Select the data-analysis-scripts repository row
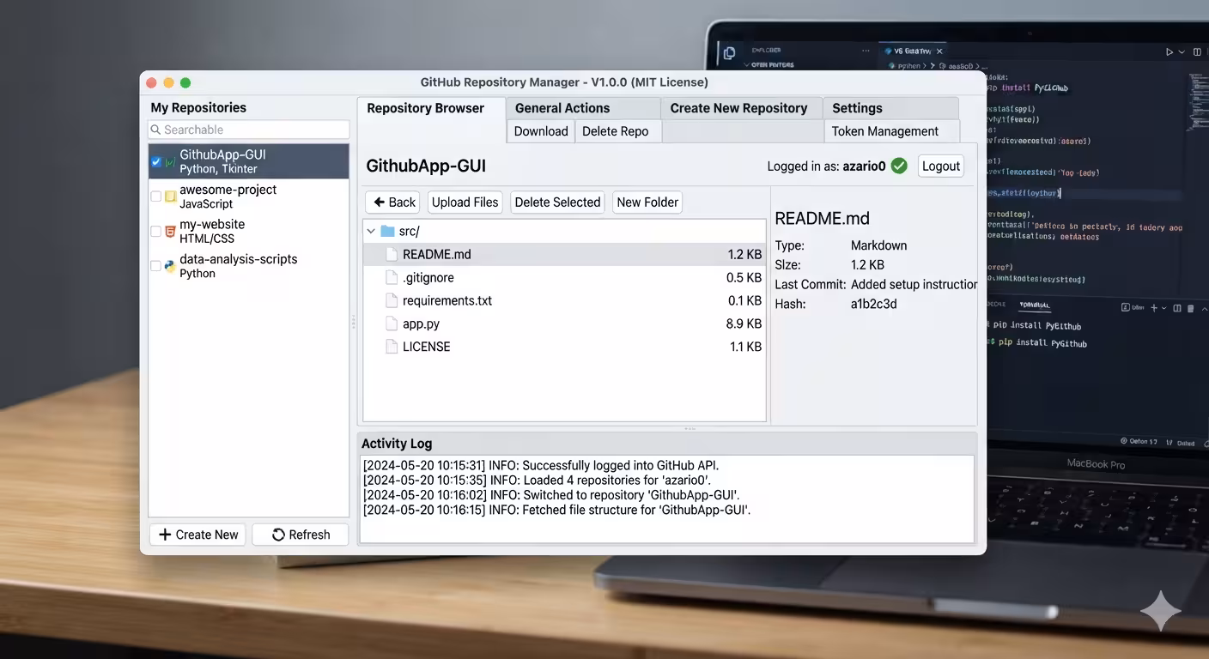 (x=249, y=266)
